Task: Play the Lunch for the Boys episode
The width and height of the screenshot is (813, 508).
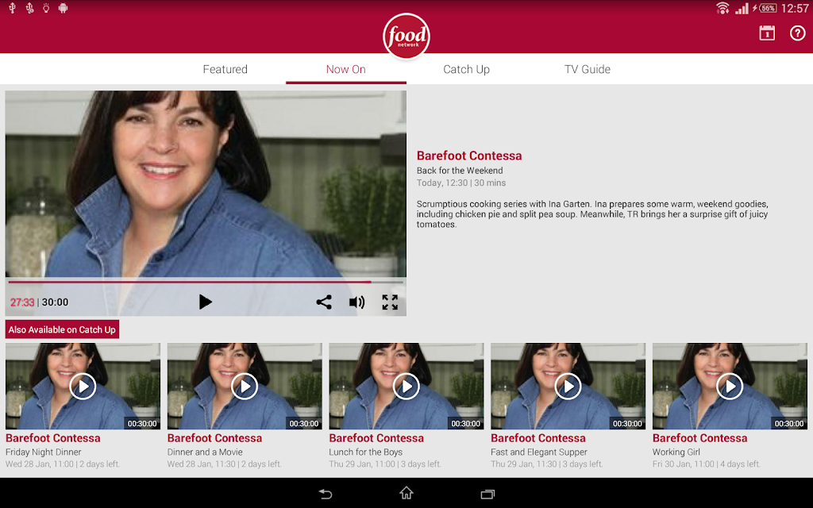Action: tap(406, 387)
